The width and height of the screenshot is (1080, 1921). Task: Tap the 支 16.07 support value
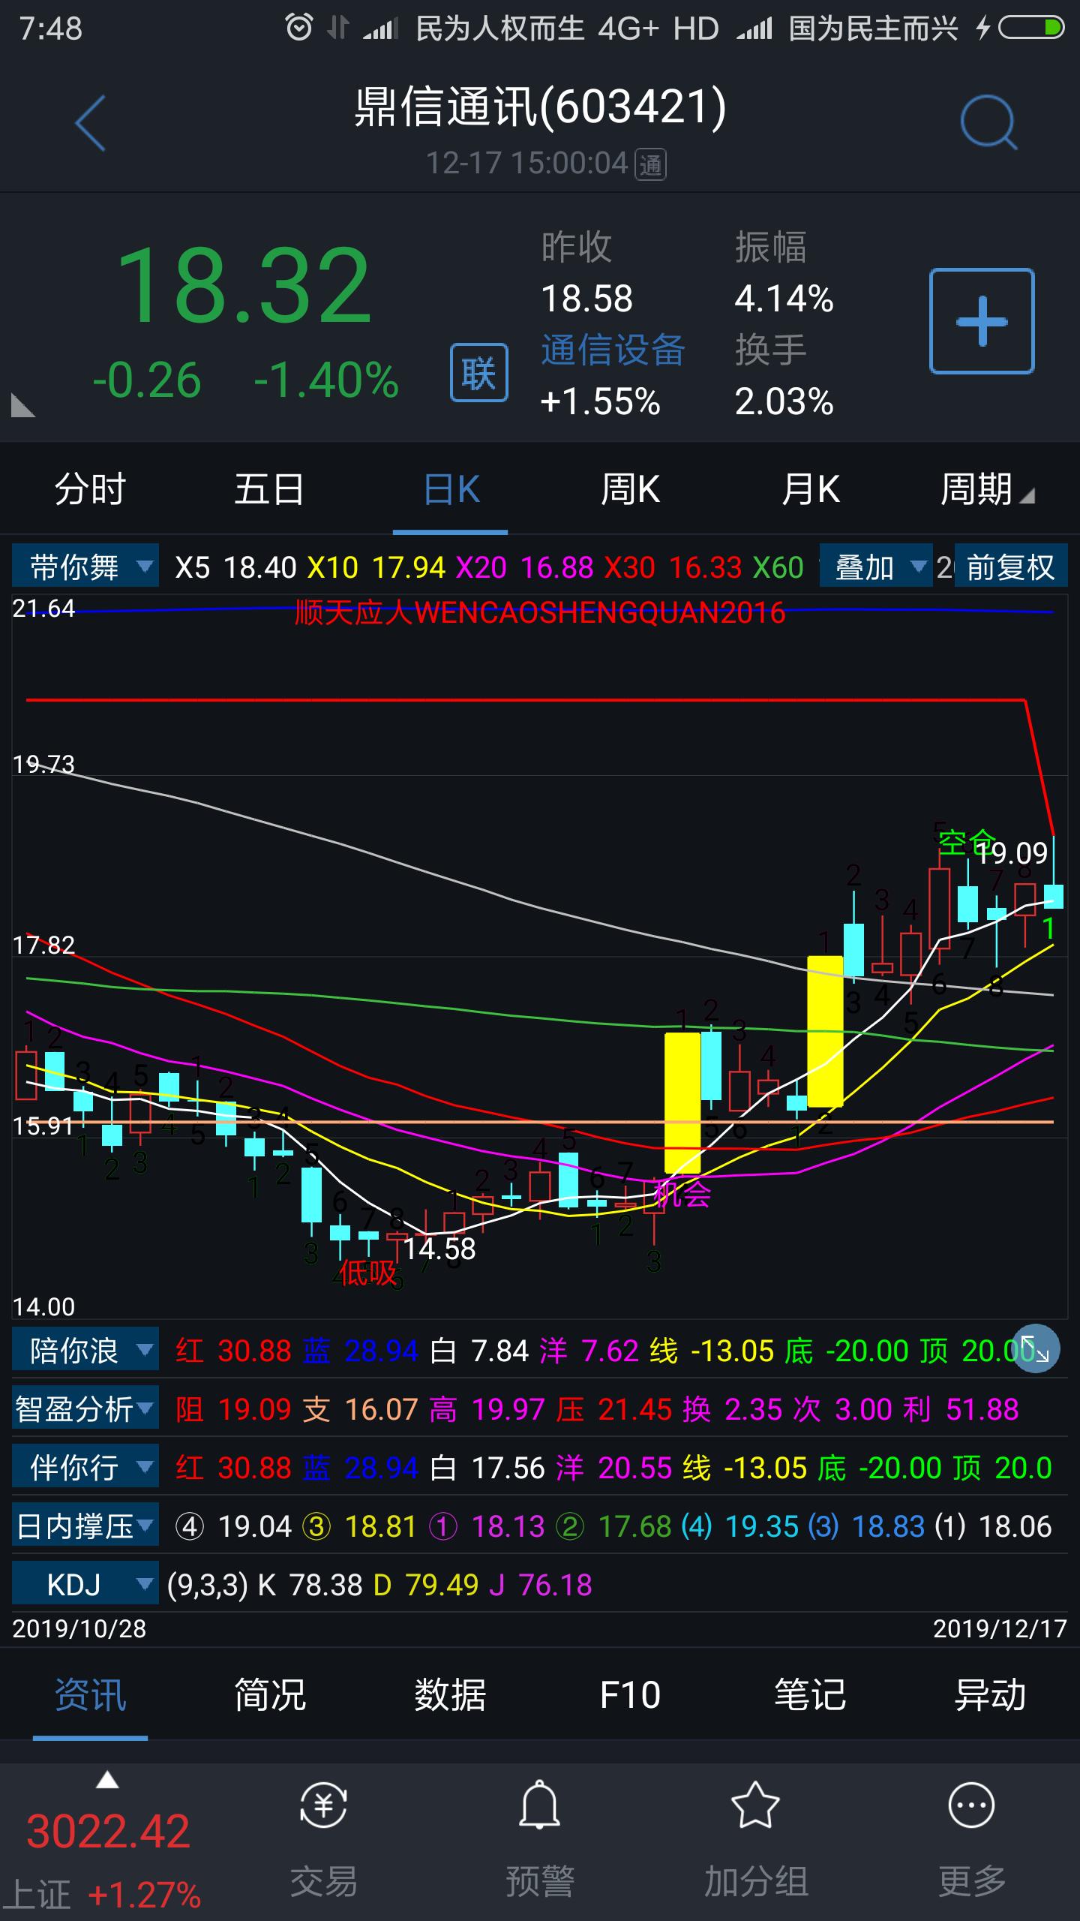tap(360, 1409)
